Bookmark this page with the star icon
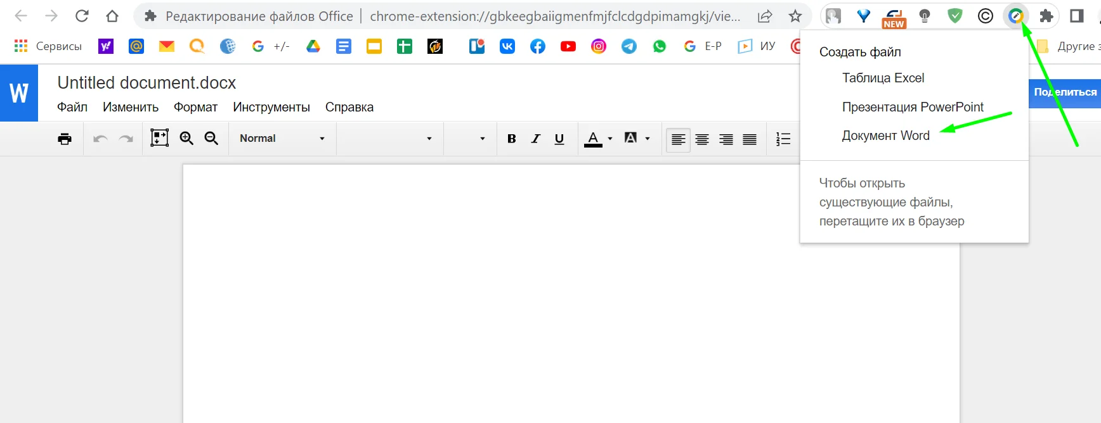 point(795,16)
